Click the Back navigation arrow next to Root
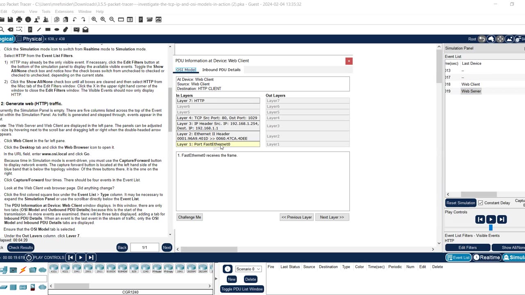The width and height of the screenshot is (525, 295). 482,39
